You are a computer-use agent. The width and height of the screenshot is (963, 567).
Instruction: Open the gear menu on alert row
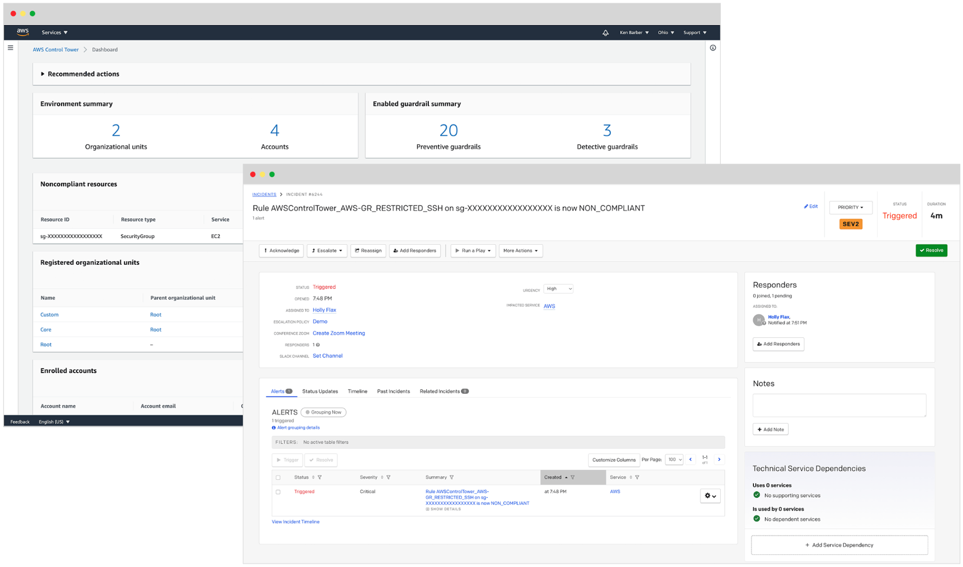click(x=710, y=496)
